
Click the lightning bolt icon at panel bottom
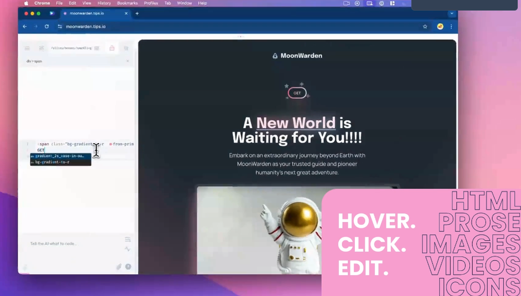point(25,267)
